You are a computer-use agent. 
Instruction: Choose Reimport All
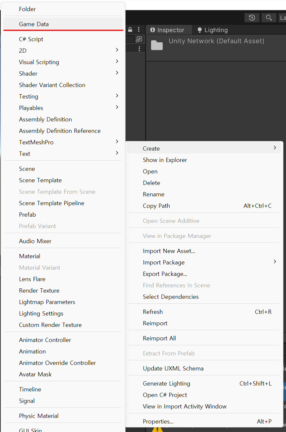pyautogui.click(x=204, y=338)
